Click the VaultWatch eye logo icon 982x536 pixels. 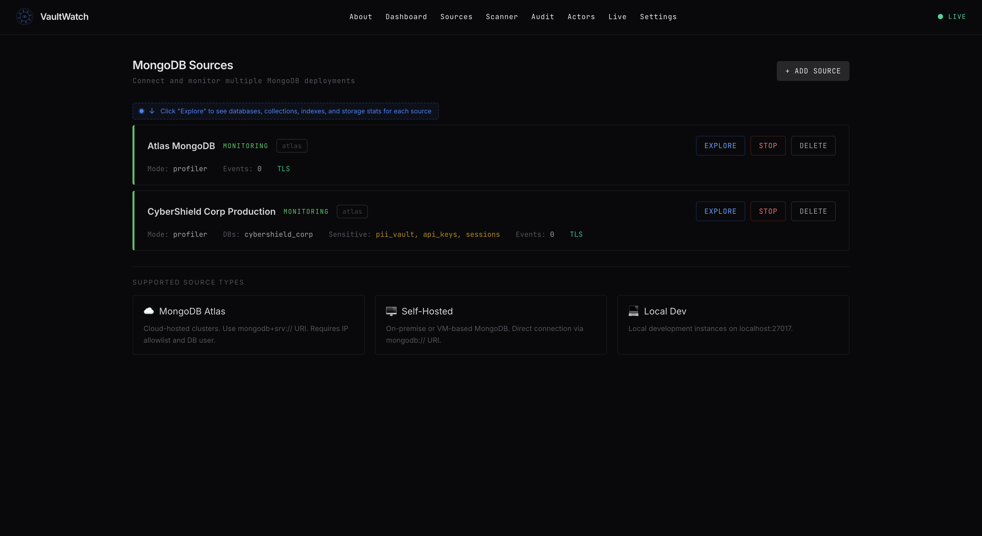click(x=24, y=17)
